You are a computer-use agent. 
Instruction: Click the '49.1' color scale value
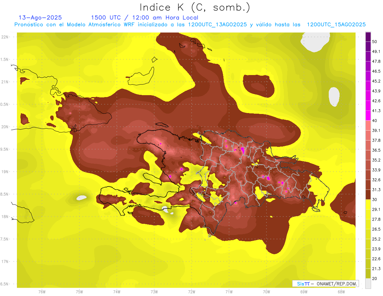pyautogui.click(x=376, y=51)
